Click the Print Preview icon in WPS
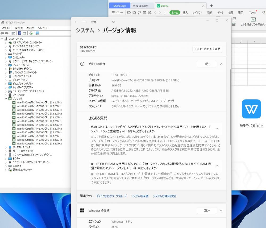 coord(150,13)
